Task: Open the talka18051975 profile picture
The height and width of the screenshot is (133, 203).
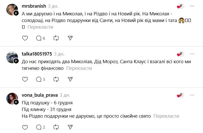Action: click(x=12, y=57)
